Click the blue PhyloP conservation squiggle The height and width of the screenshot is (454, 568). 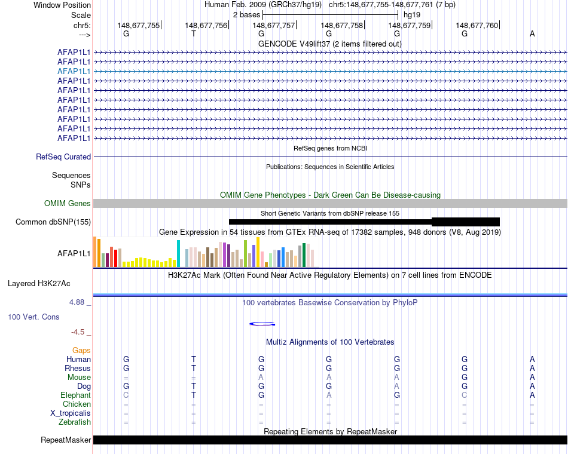point(262,324)
